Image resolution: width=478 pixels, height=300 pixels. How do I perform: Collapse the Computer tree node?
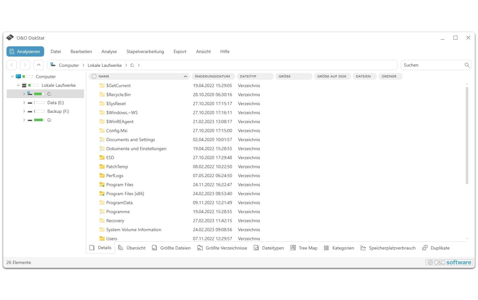tap(13, 77)
